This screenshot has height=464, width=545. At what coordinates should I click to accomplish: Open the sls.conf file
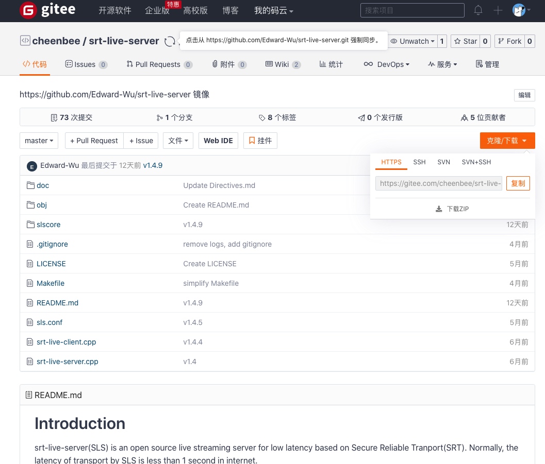click(49, 322)
